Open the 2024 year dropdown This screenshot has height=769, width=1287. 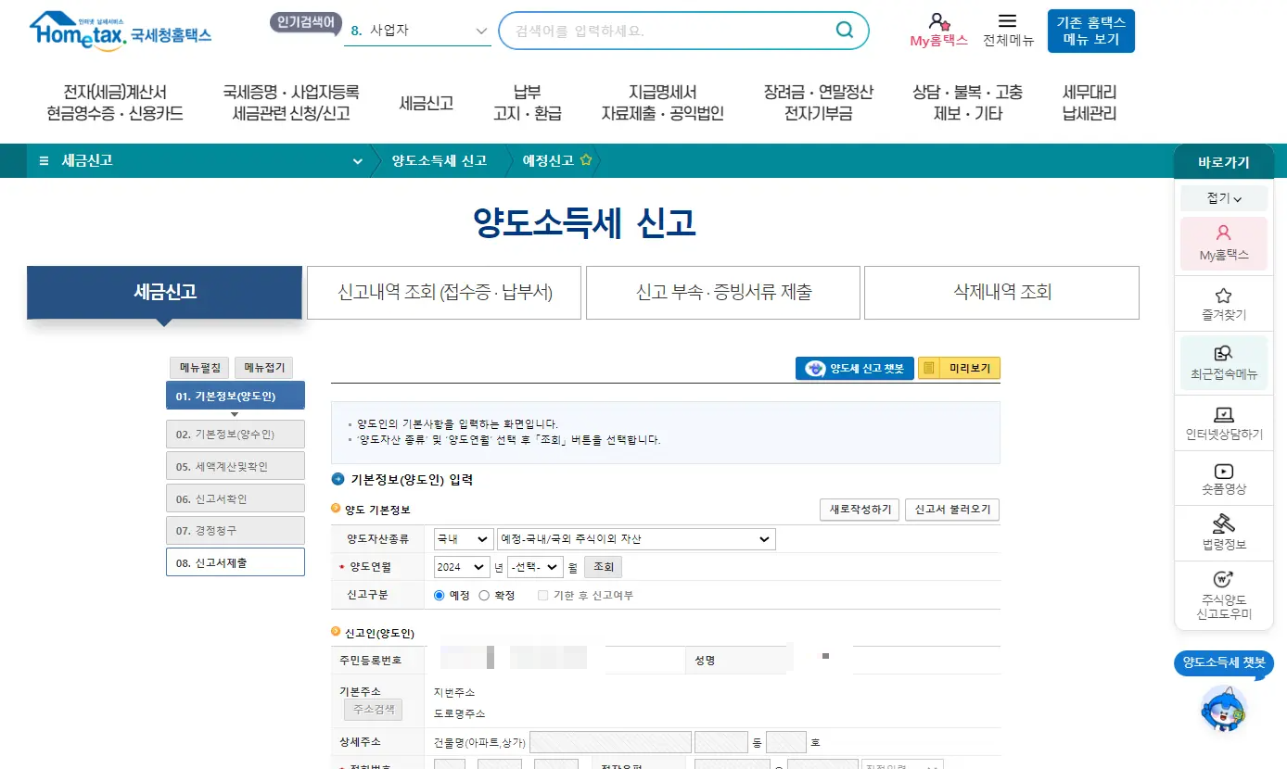(461, 566)
